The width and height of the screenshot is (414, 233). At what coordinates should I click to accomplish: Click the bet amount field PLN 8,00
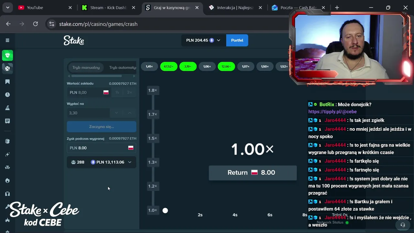point(89,92)
